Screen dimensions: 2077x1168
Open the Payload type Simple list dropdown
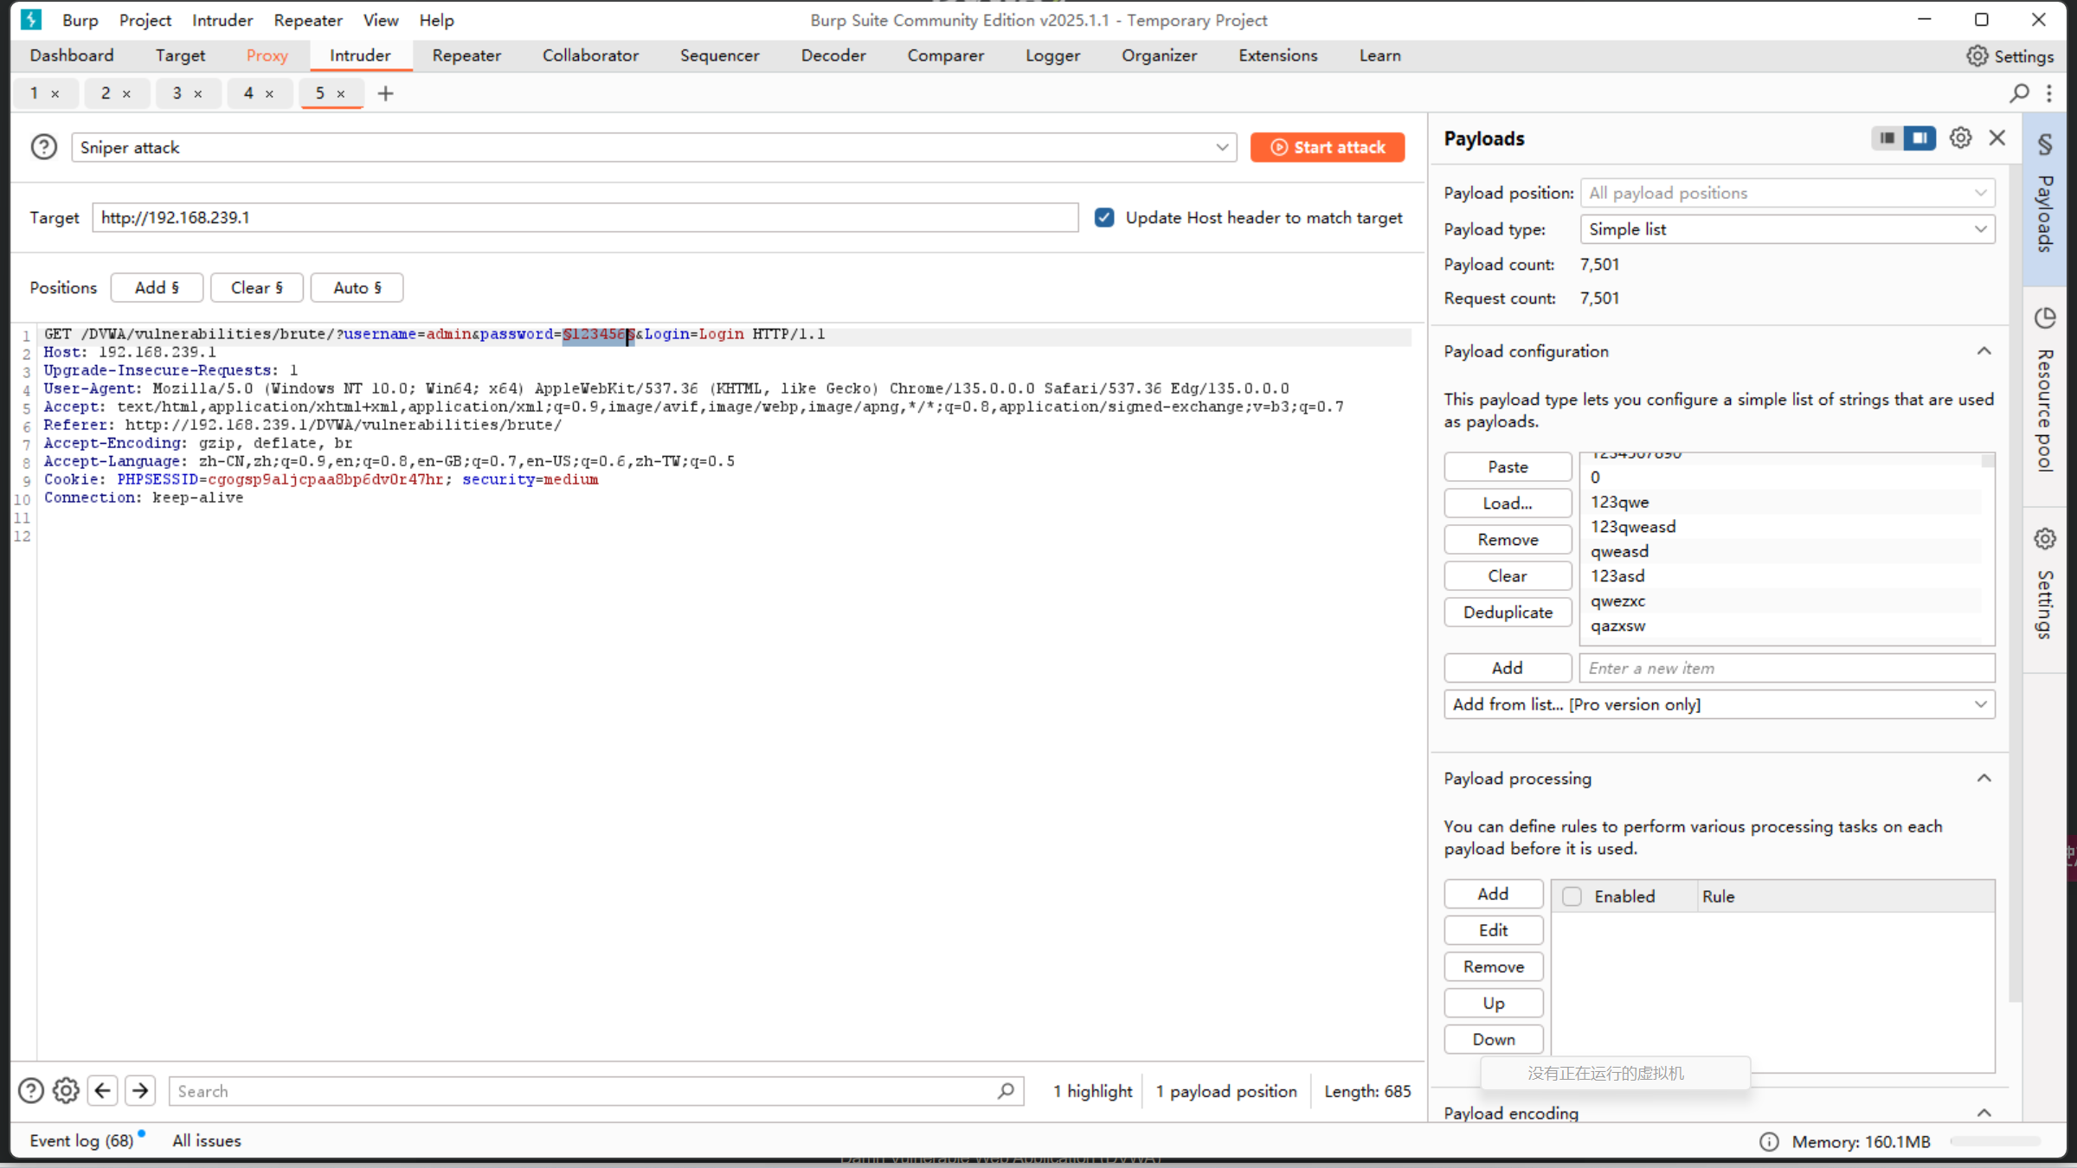coord(1788,229)
